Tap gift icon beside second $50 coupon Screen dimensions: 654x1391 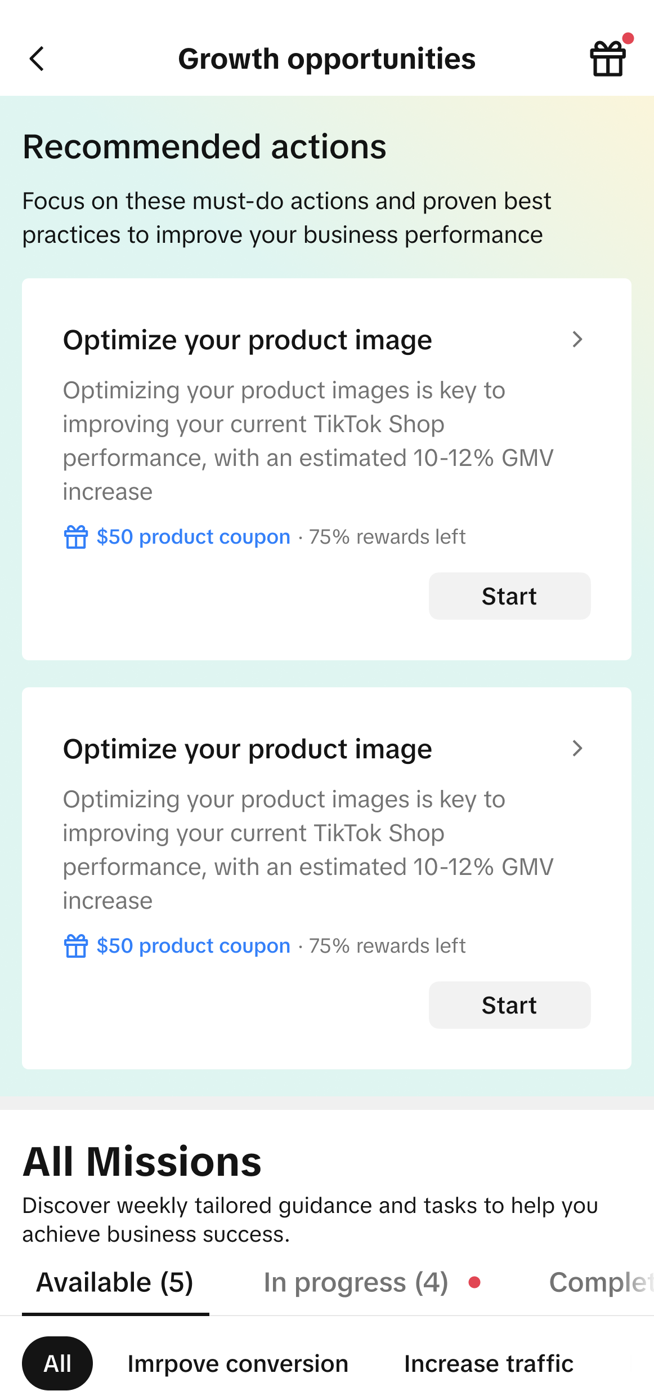[x=75, y=946]
